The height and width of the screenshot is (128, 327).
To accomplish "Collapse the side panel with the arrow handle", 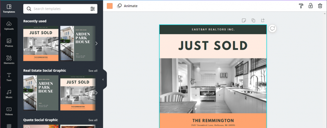I will [x=103, y=79].
